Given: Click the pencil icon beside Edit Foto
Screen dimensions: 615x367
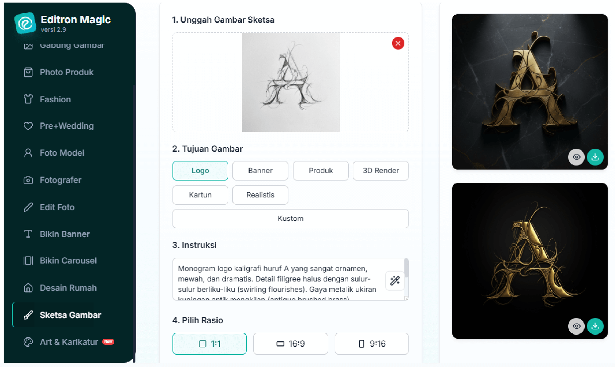Looking at the screenshot, I should (x=28, y=207).
